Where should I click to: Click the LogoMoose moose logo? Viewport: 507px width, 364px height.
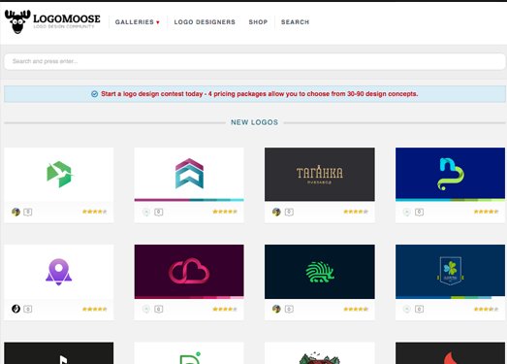pos(52,21)
